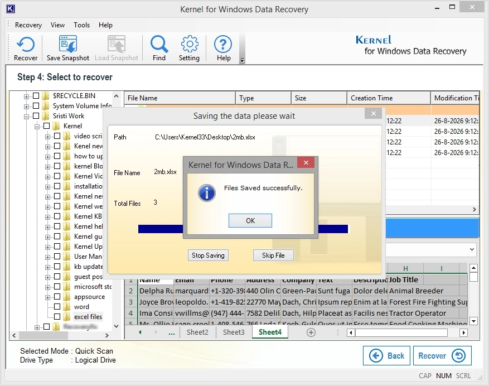Check the word folder checkbox
This screenshot has width=489, height=386.
pyautogui.click(x=57, y=307)
